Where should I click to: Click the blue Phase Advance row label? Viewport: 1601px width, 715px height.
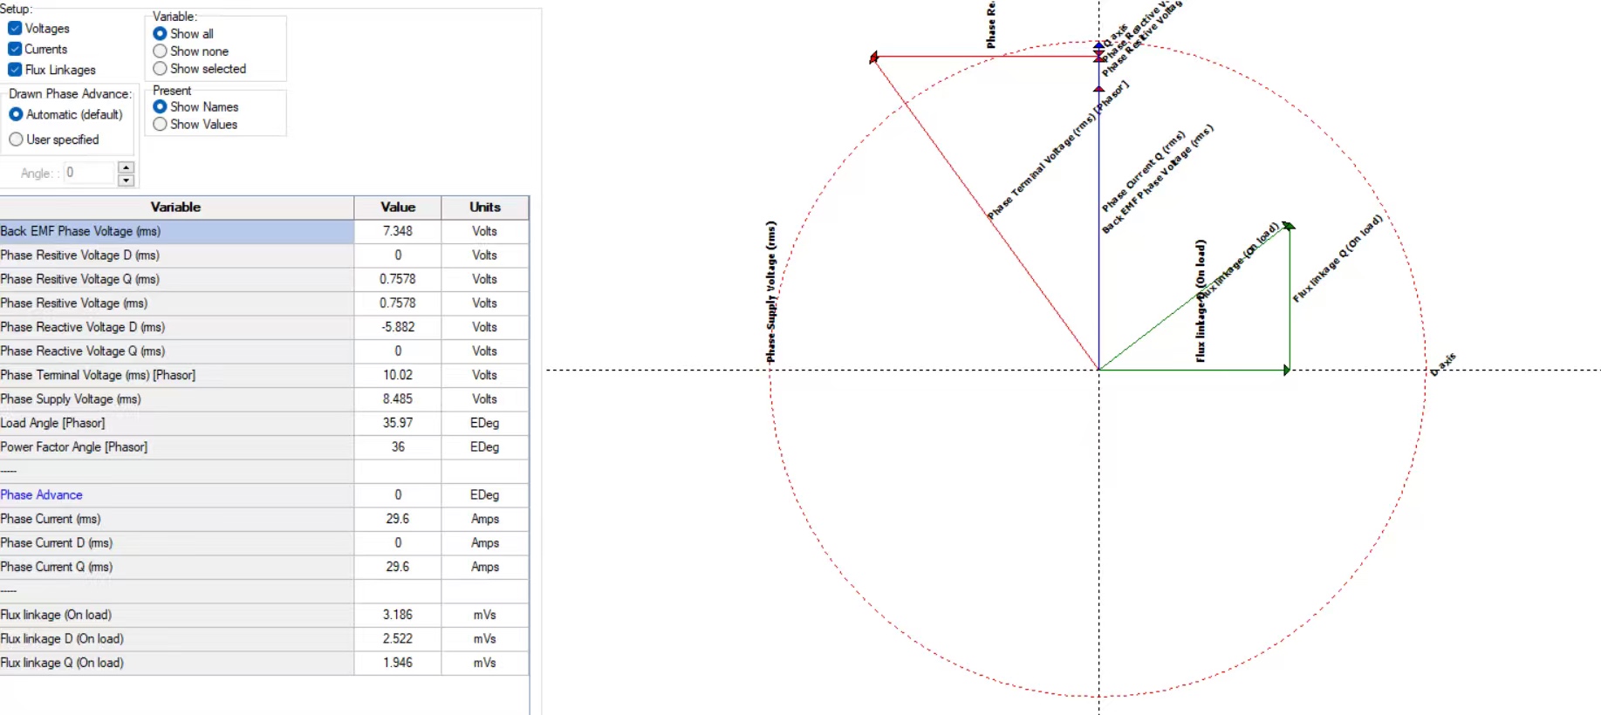42,495
